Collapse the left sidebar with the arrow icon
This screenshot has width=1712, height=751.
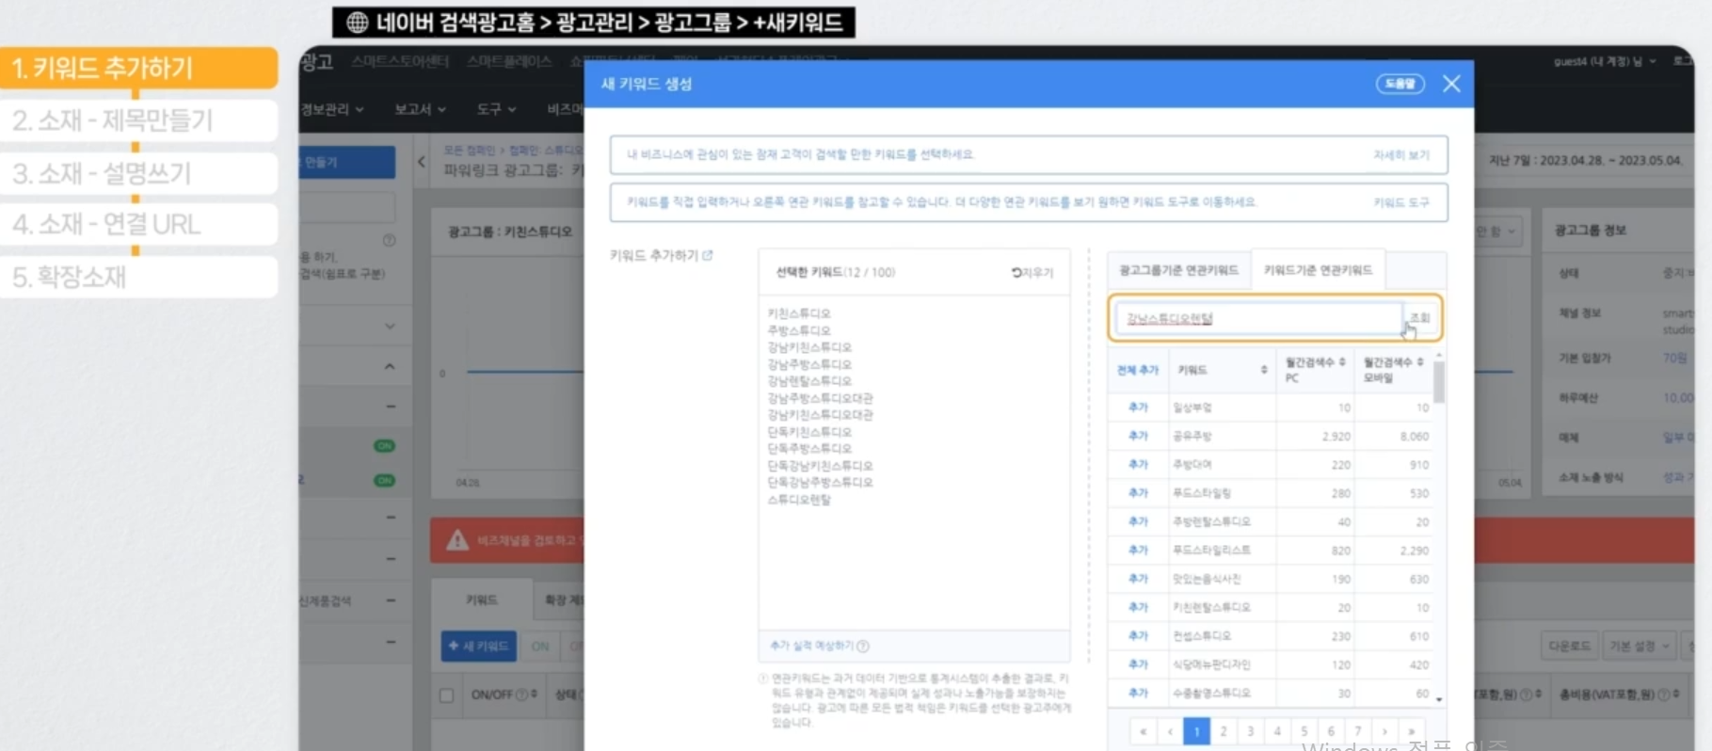pos(421,162)
